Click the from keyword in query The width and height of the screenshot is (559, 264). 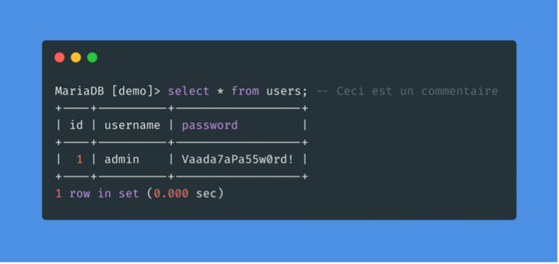[x=245, y=92]
